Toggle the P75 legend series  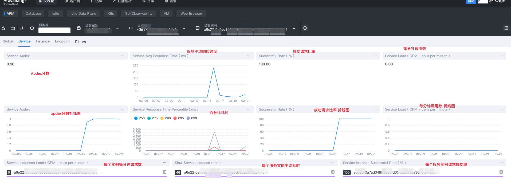click(x=152, y=118)
